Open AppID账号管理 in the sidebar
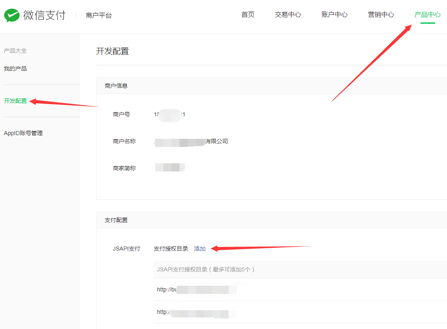This screenshot has height=329, width=447. click(x=23, y=133)
